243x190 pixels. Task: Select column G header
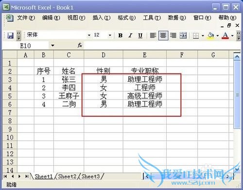click(213, 55)
